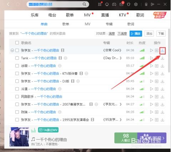Image resolution: width=171 pixels, height=152 pixels.
Task: Open MV icon beside 张学友 非常 Cool song
Action: click(63, 50)
